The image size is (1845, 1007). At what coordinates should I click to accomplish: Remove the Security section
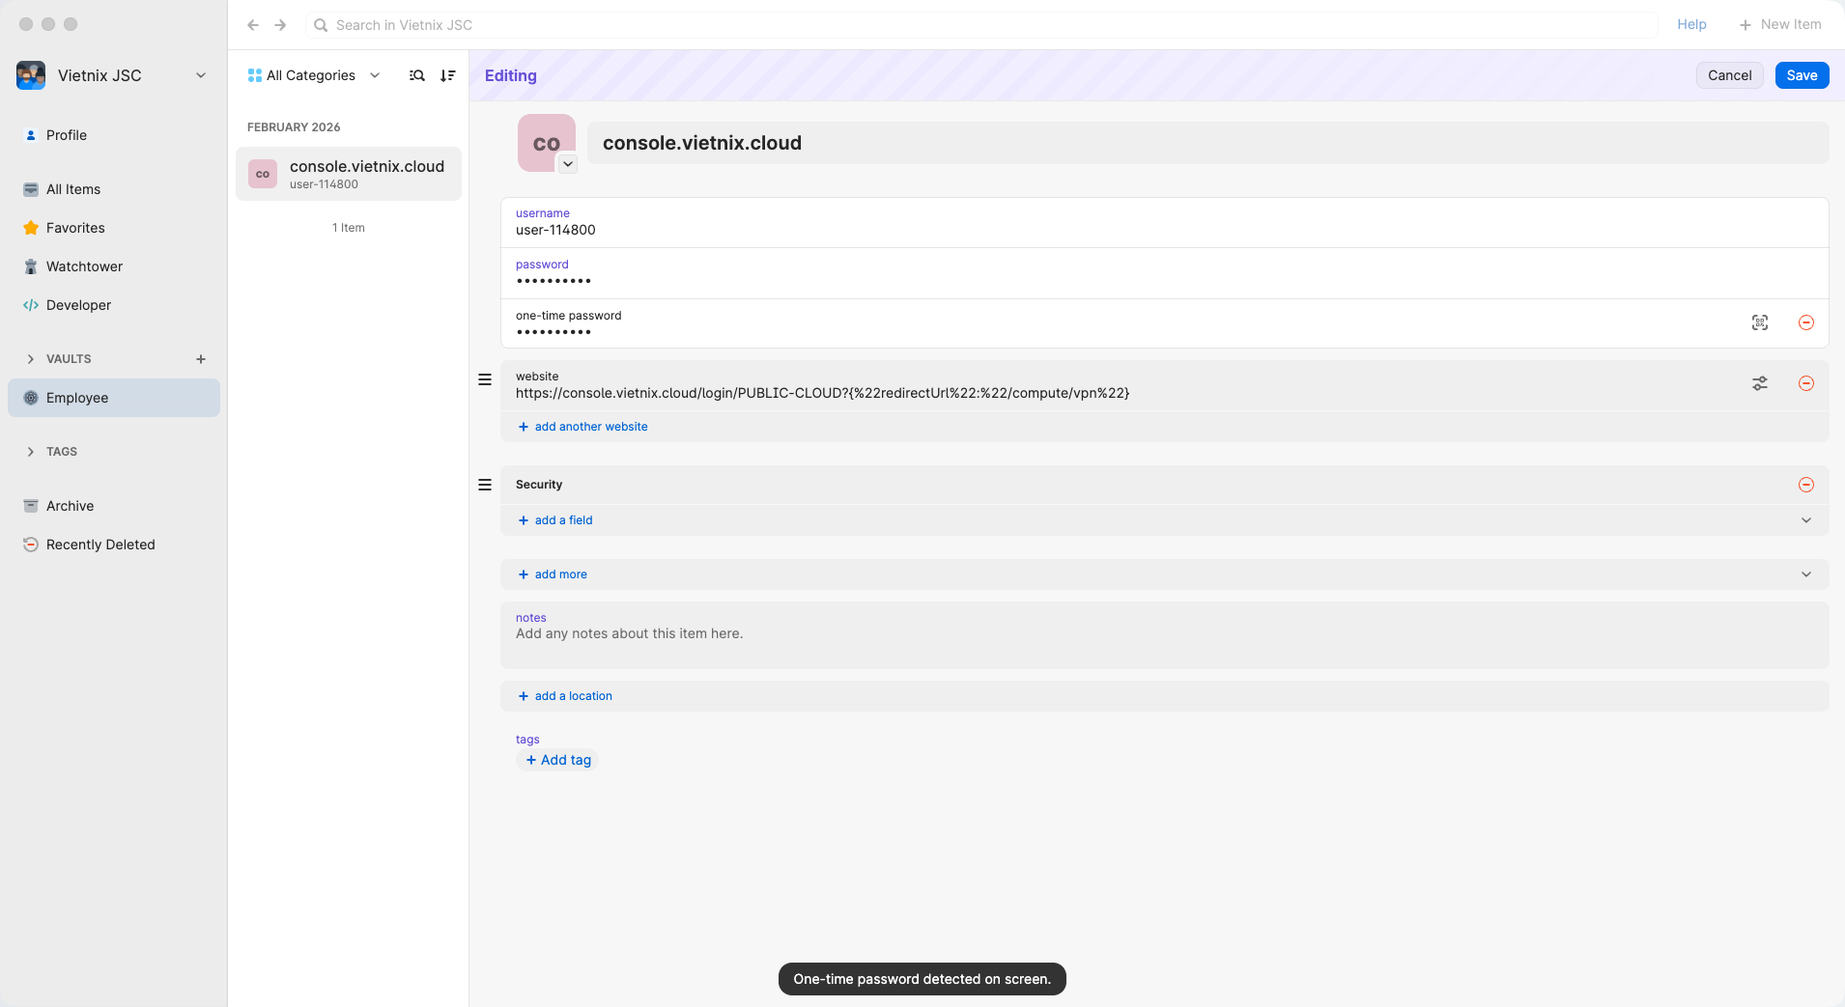coord(1806,485)
